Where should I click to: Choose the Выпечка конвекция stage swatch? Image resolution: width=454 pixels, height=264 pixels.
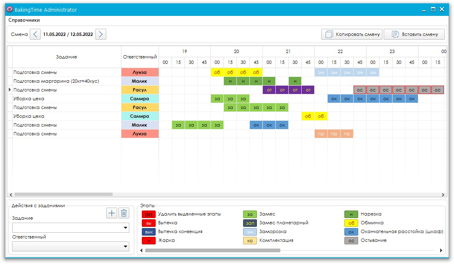(149, 231)
